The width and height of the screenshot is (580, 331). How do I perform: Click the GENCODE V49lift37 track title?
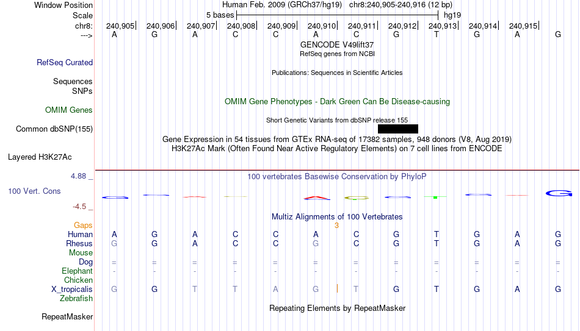pyautogui.click(x=337, y=44)
